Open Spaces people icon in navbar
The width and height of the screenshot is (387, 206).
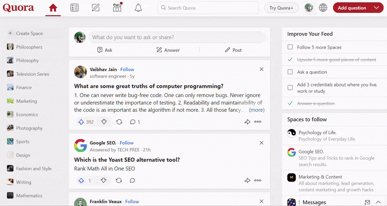coord(117,8)
